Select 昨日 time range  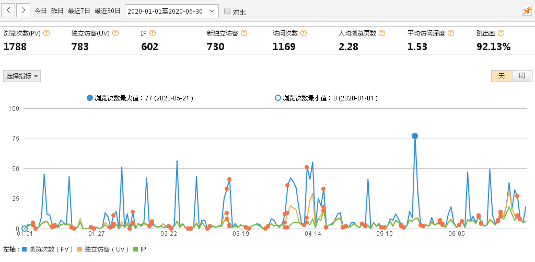coord(57,11)
